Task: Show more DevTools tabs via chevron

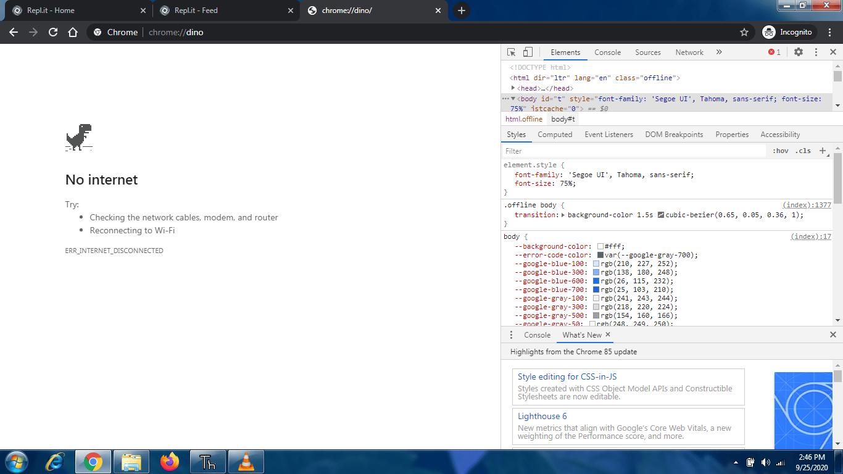Action: tap(719, 52)
